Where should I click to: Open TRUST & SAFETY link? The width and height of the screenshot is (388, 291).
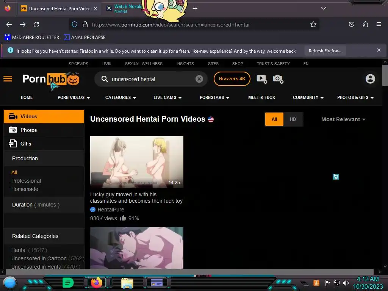tap(273, 64)
